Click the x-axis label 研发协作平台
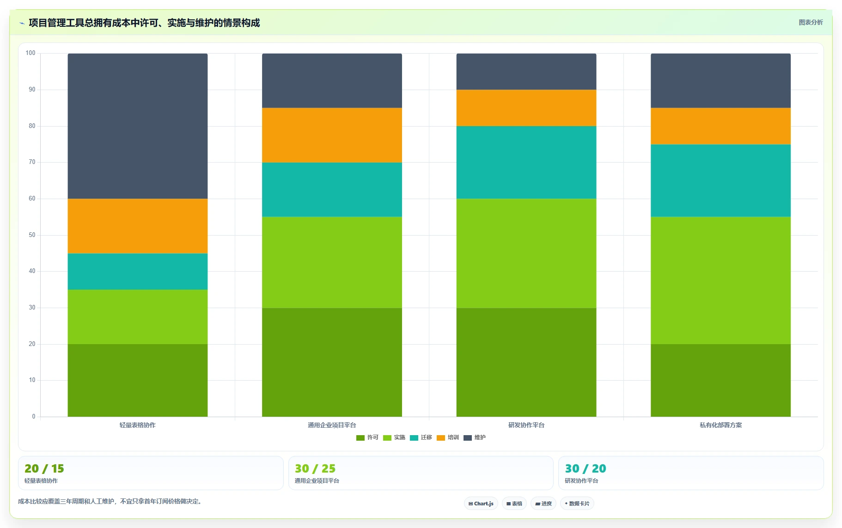 526,425
